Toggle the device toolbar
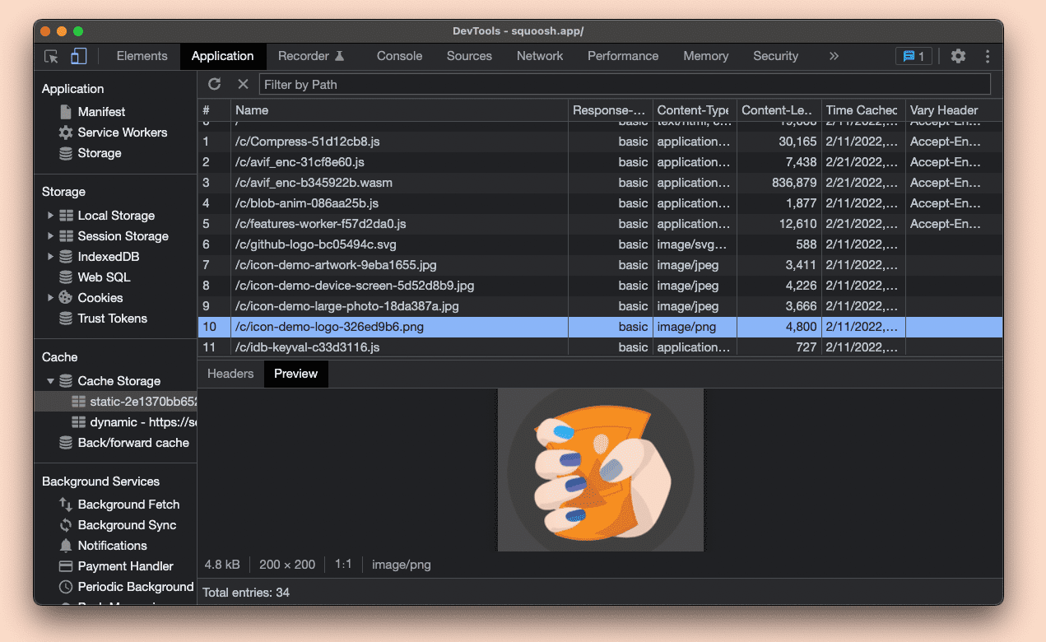 coord(78,56)
